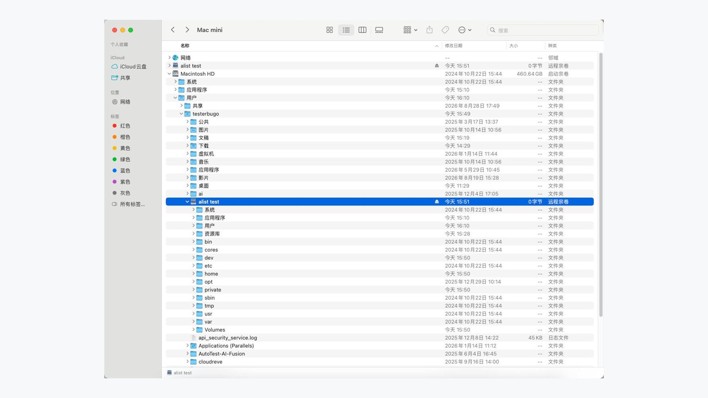Click the vertical scrollbar of the file list
This screenshot has height=398, width=708.
(601, 185)
